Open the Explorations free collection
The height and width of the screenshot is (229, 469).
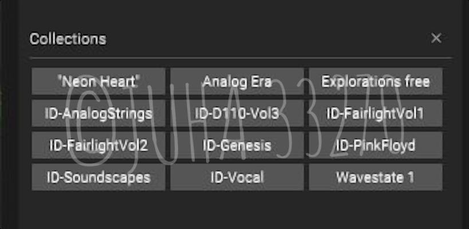pyautogui.click(x=376, y=81)
